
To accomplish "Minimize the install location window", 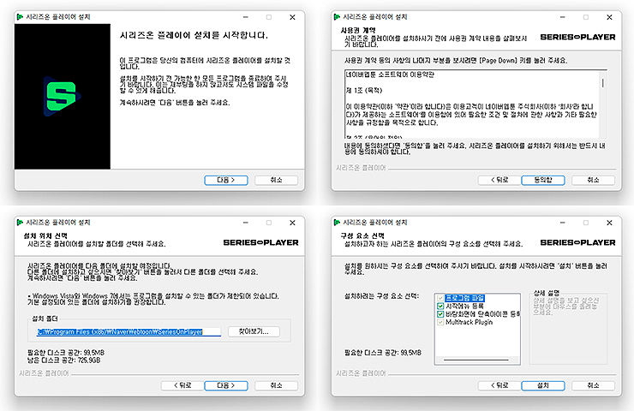I will pyautogui.click(x=245, y=223).
